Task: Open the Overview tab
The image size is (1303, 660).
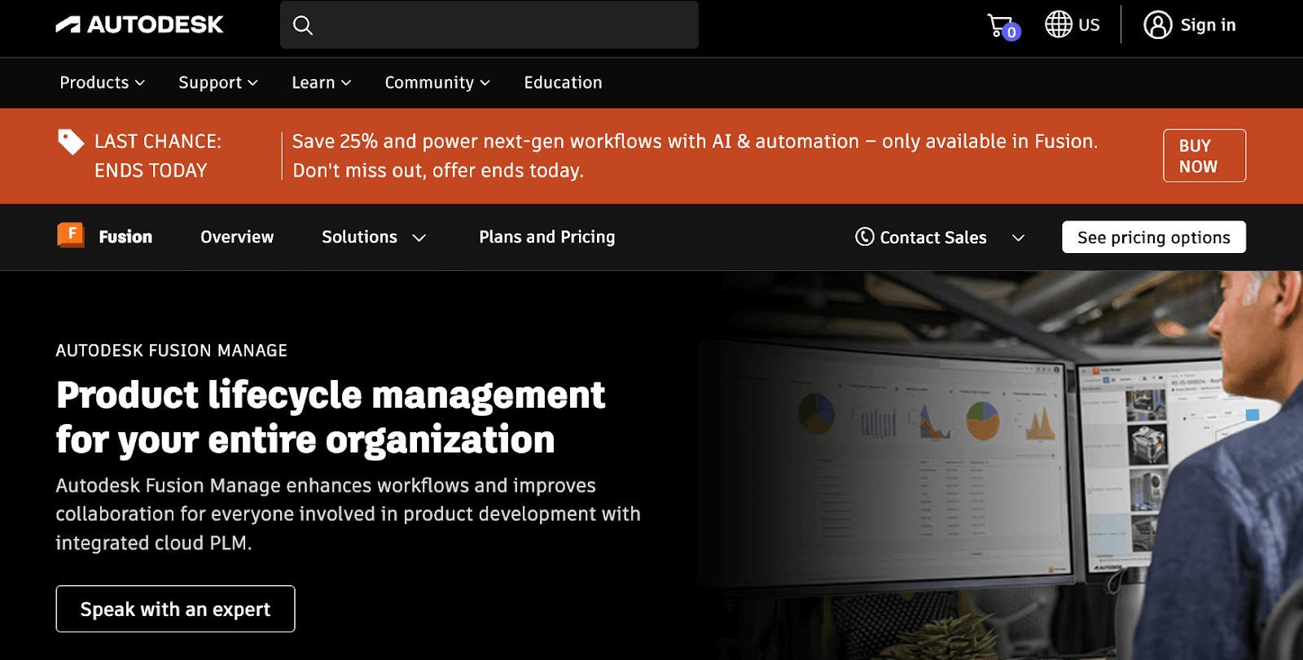Action: [237, 237]
